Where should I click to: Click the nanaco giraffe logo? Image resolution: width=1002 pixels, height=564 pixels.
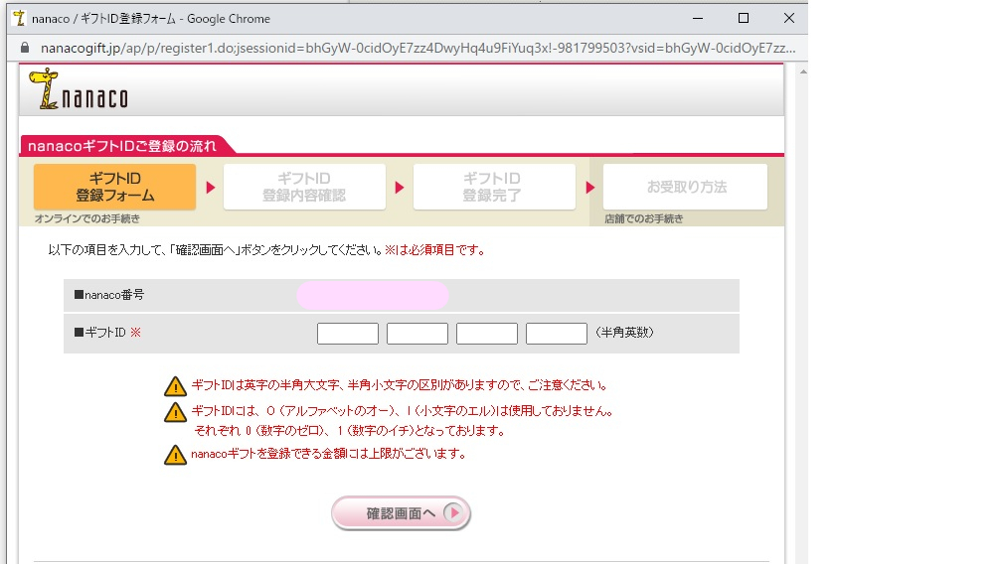(x=78, y=89)
